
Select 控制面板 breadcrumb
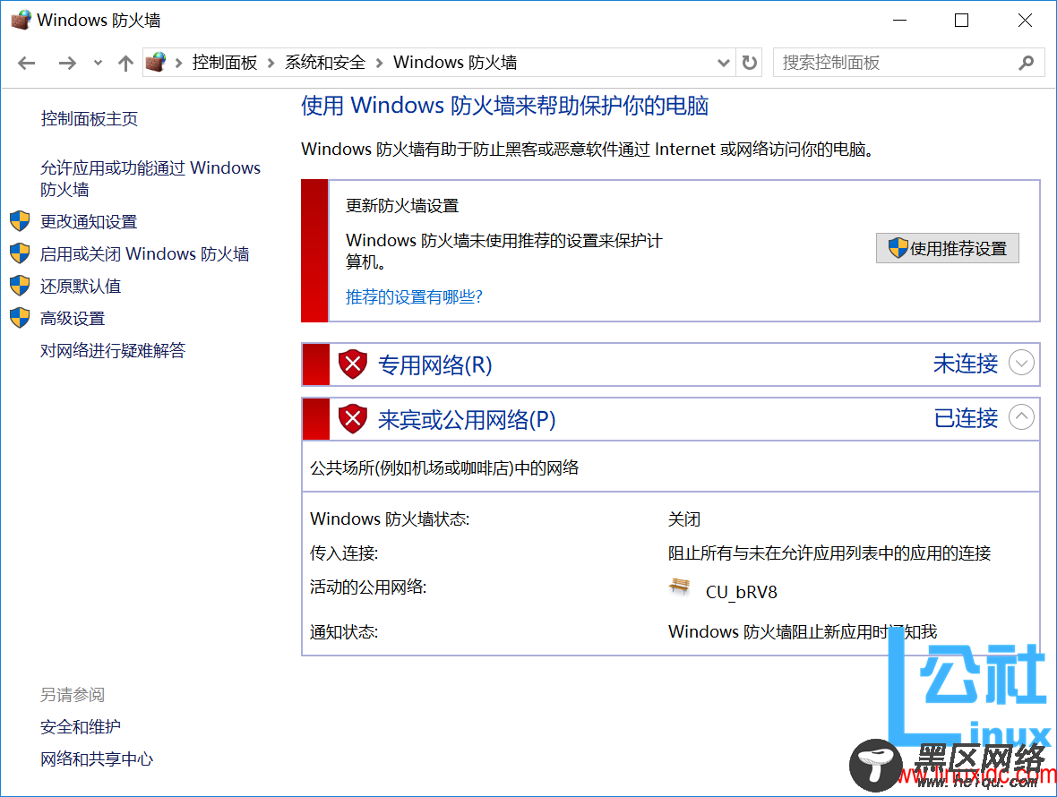[x=225, y=63]
